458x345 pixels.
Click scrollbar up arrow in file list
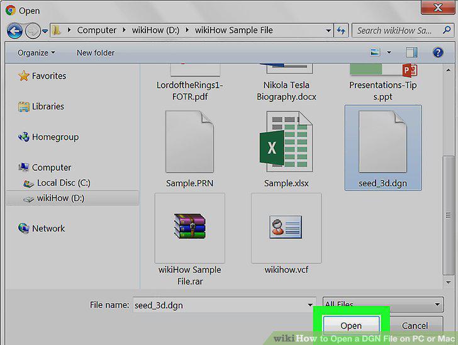449,70
